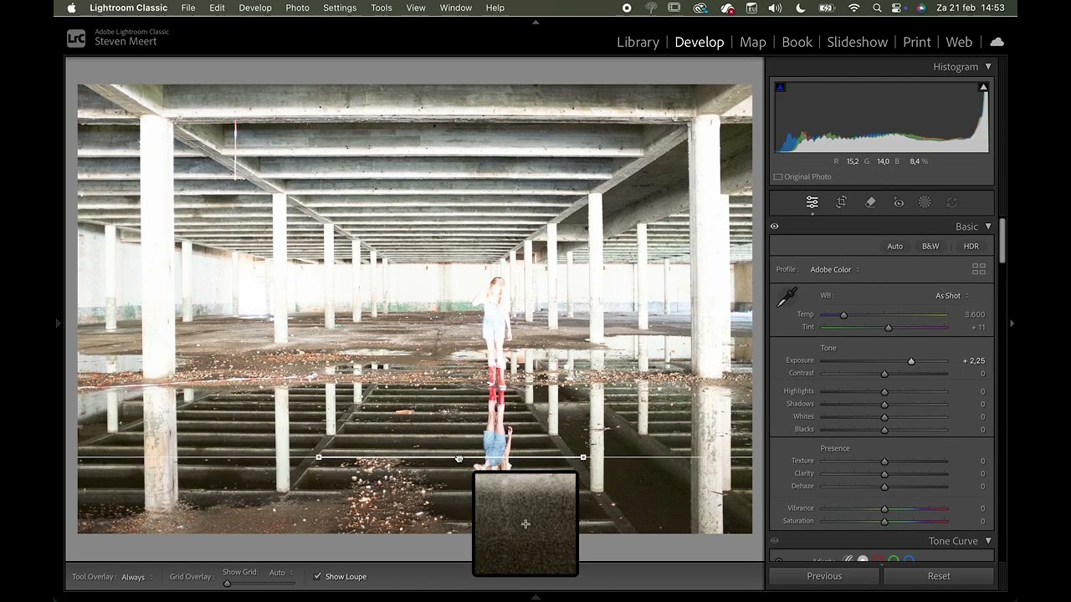Open the File menu
The width and height of the screenshot is (1071, 602).
(188, 8)
